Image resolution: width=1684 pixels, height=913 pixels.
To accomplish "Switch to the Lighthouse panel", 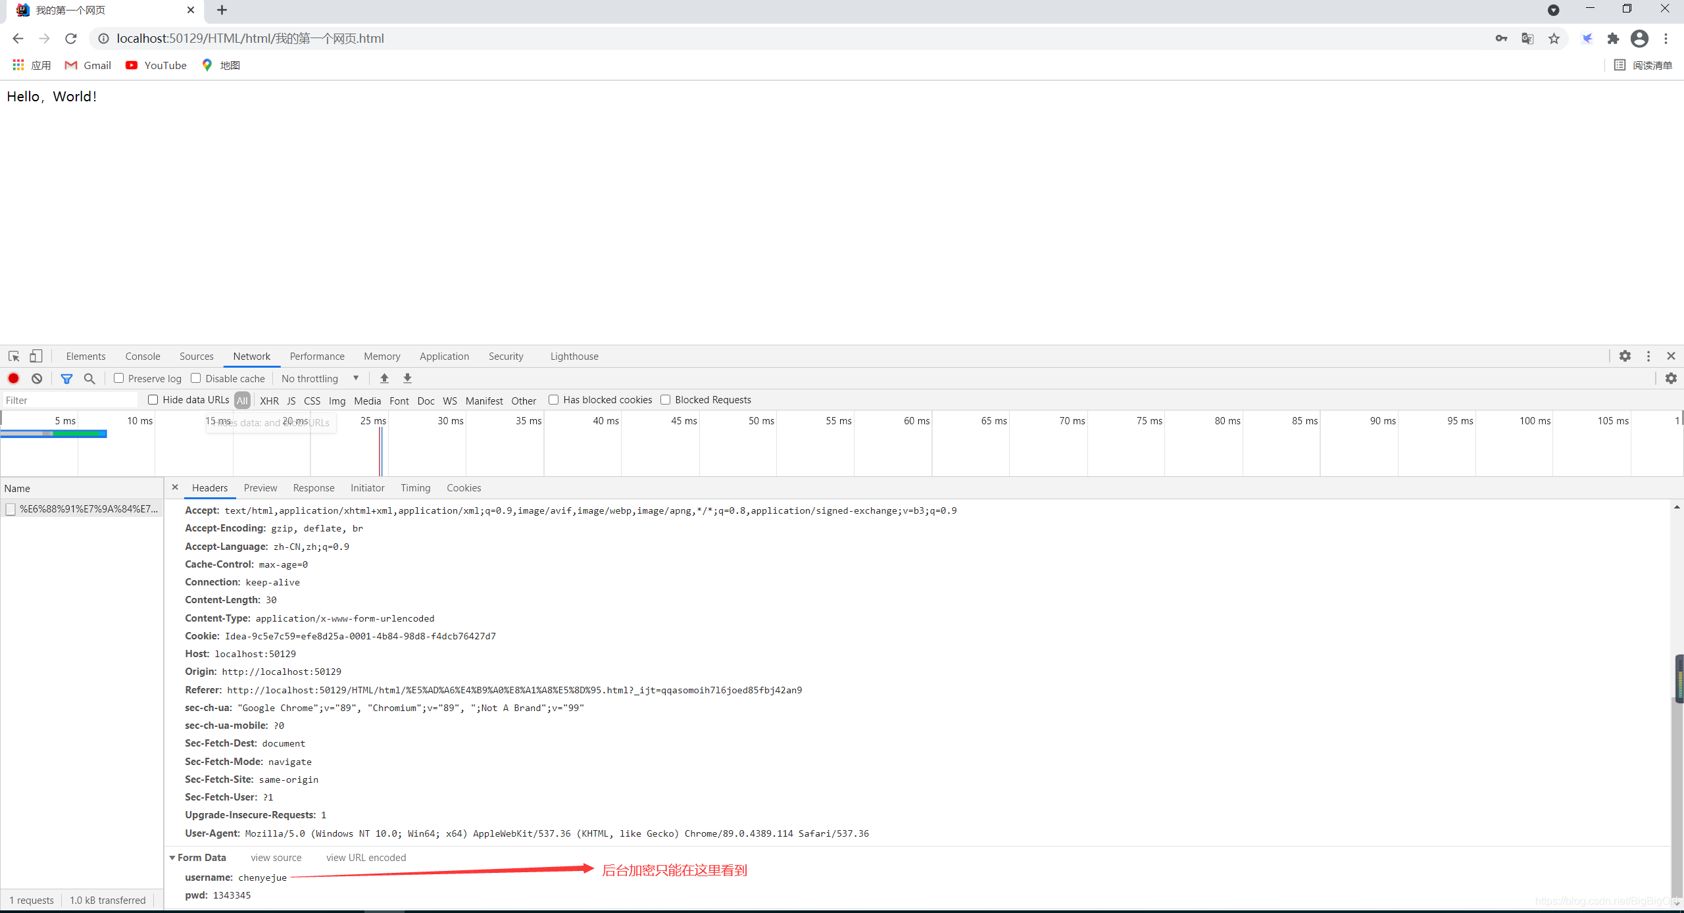I will (x=574, y=356).
